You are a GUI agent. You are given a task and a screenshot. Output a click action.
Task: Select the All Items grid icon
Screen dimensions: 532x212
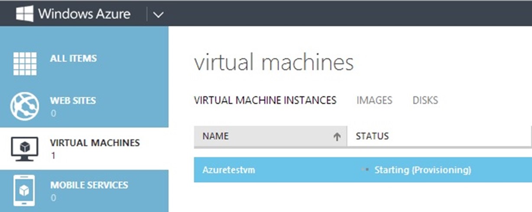pyautogui.click(x=25, y=64)
